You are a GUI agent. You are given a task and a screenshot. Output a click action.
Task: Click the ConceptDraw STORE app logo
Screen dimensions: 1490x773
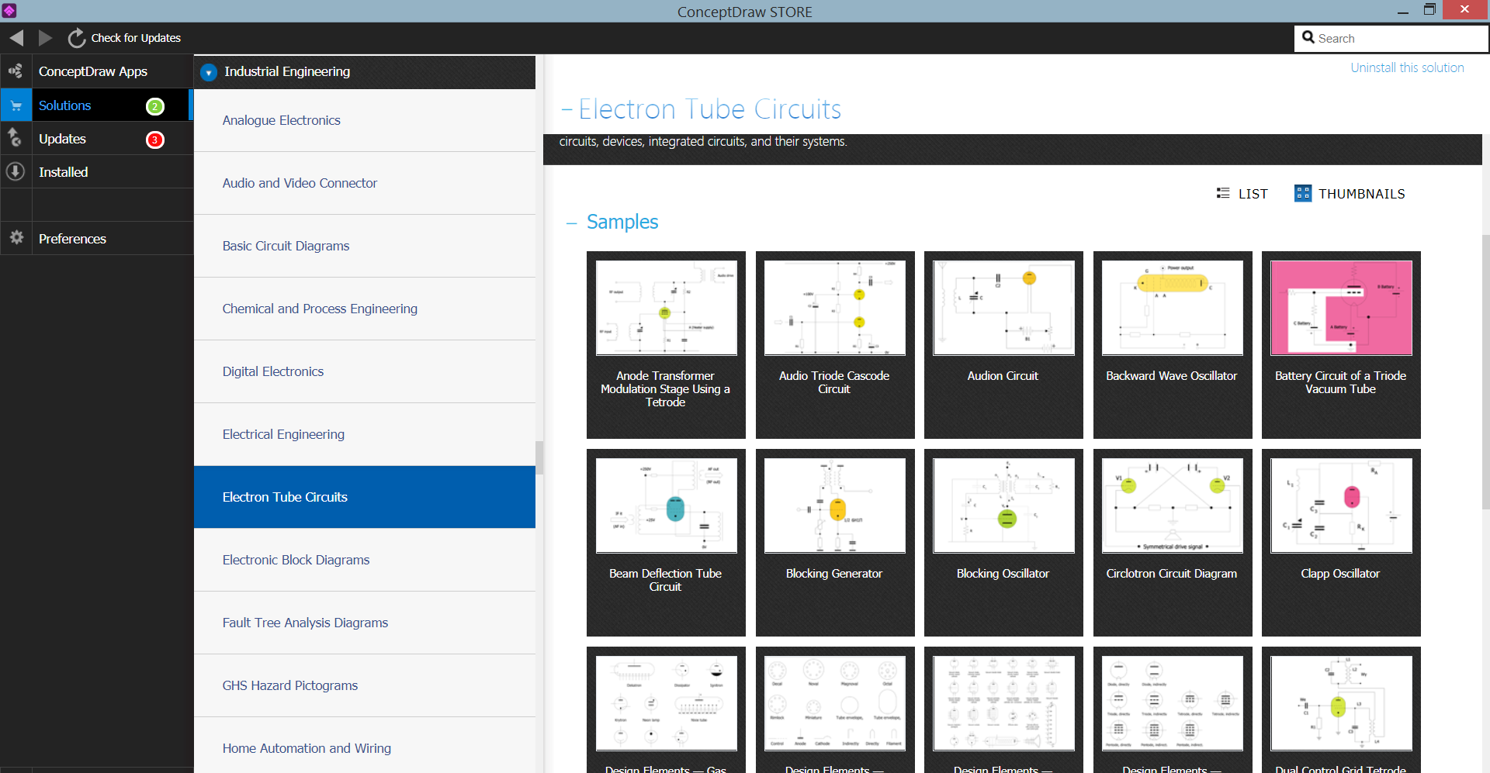tap(9, 10)
